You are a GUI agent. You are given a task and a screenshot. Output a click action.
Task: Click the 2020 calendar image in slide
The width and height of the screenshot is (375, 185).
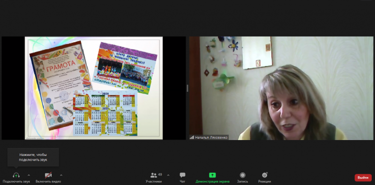(x=105, y=113)
